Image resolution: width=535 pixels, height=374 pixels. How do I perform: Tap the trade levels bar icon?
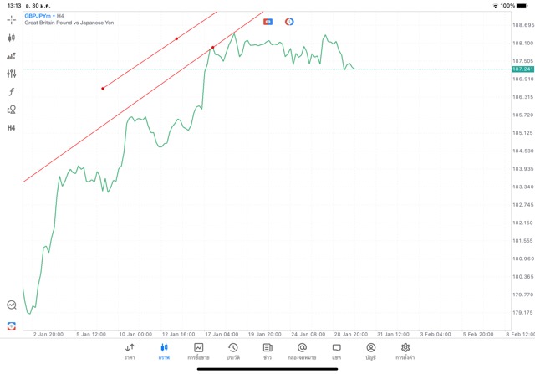click(12, 56)
